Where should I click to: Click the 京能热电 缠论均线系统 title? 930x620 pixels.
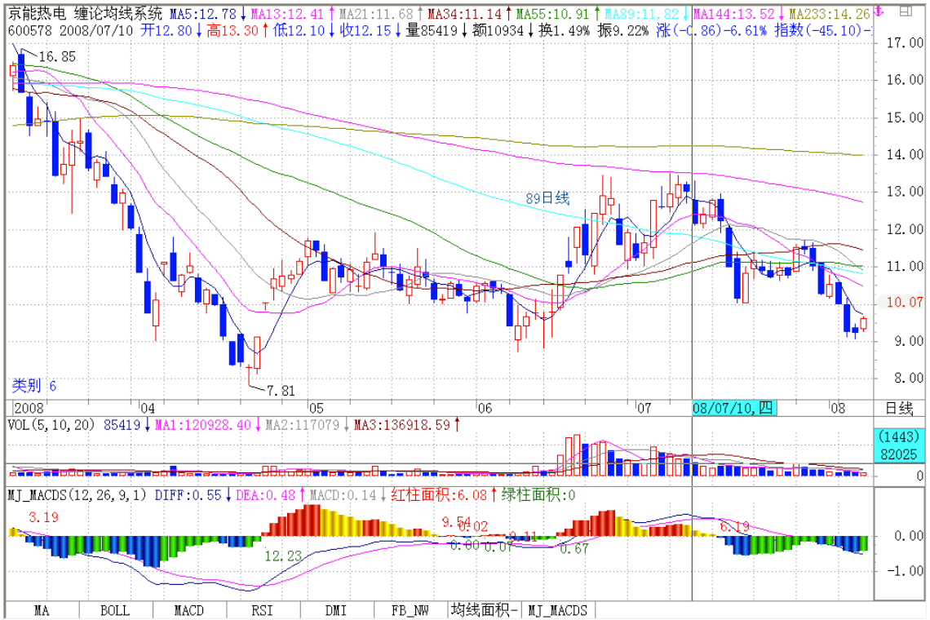coord(85,13)
